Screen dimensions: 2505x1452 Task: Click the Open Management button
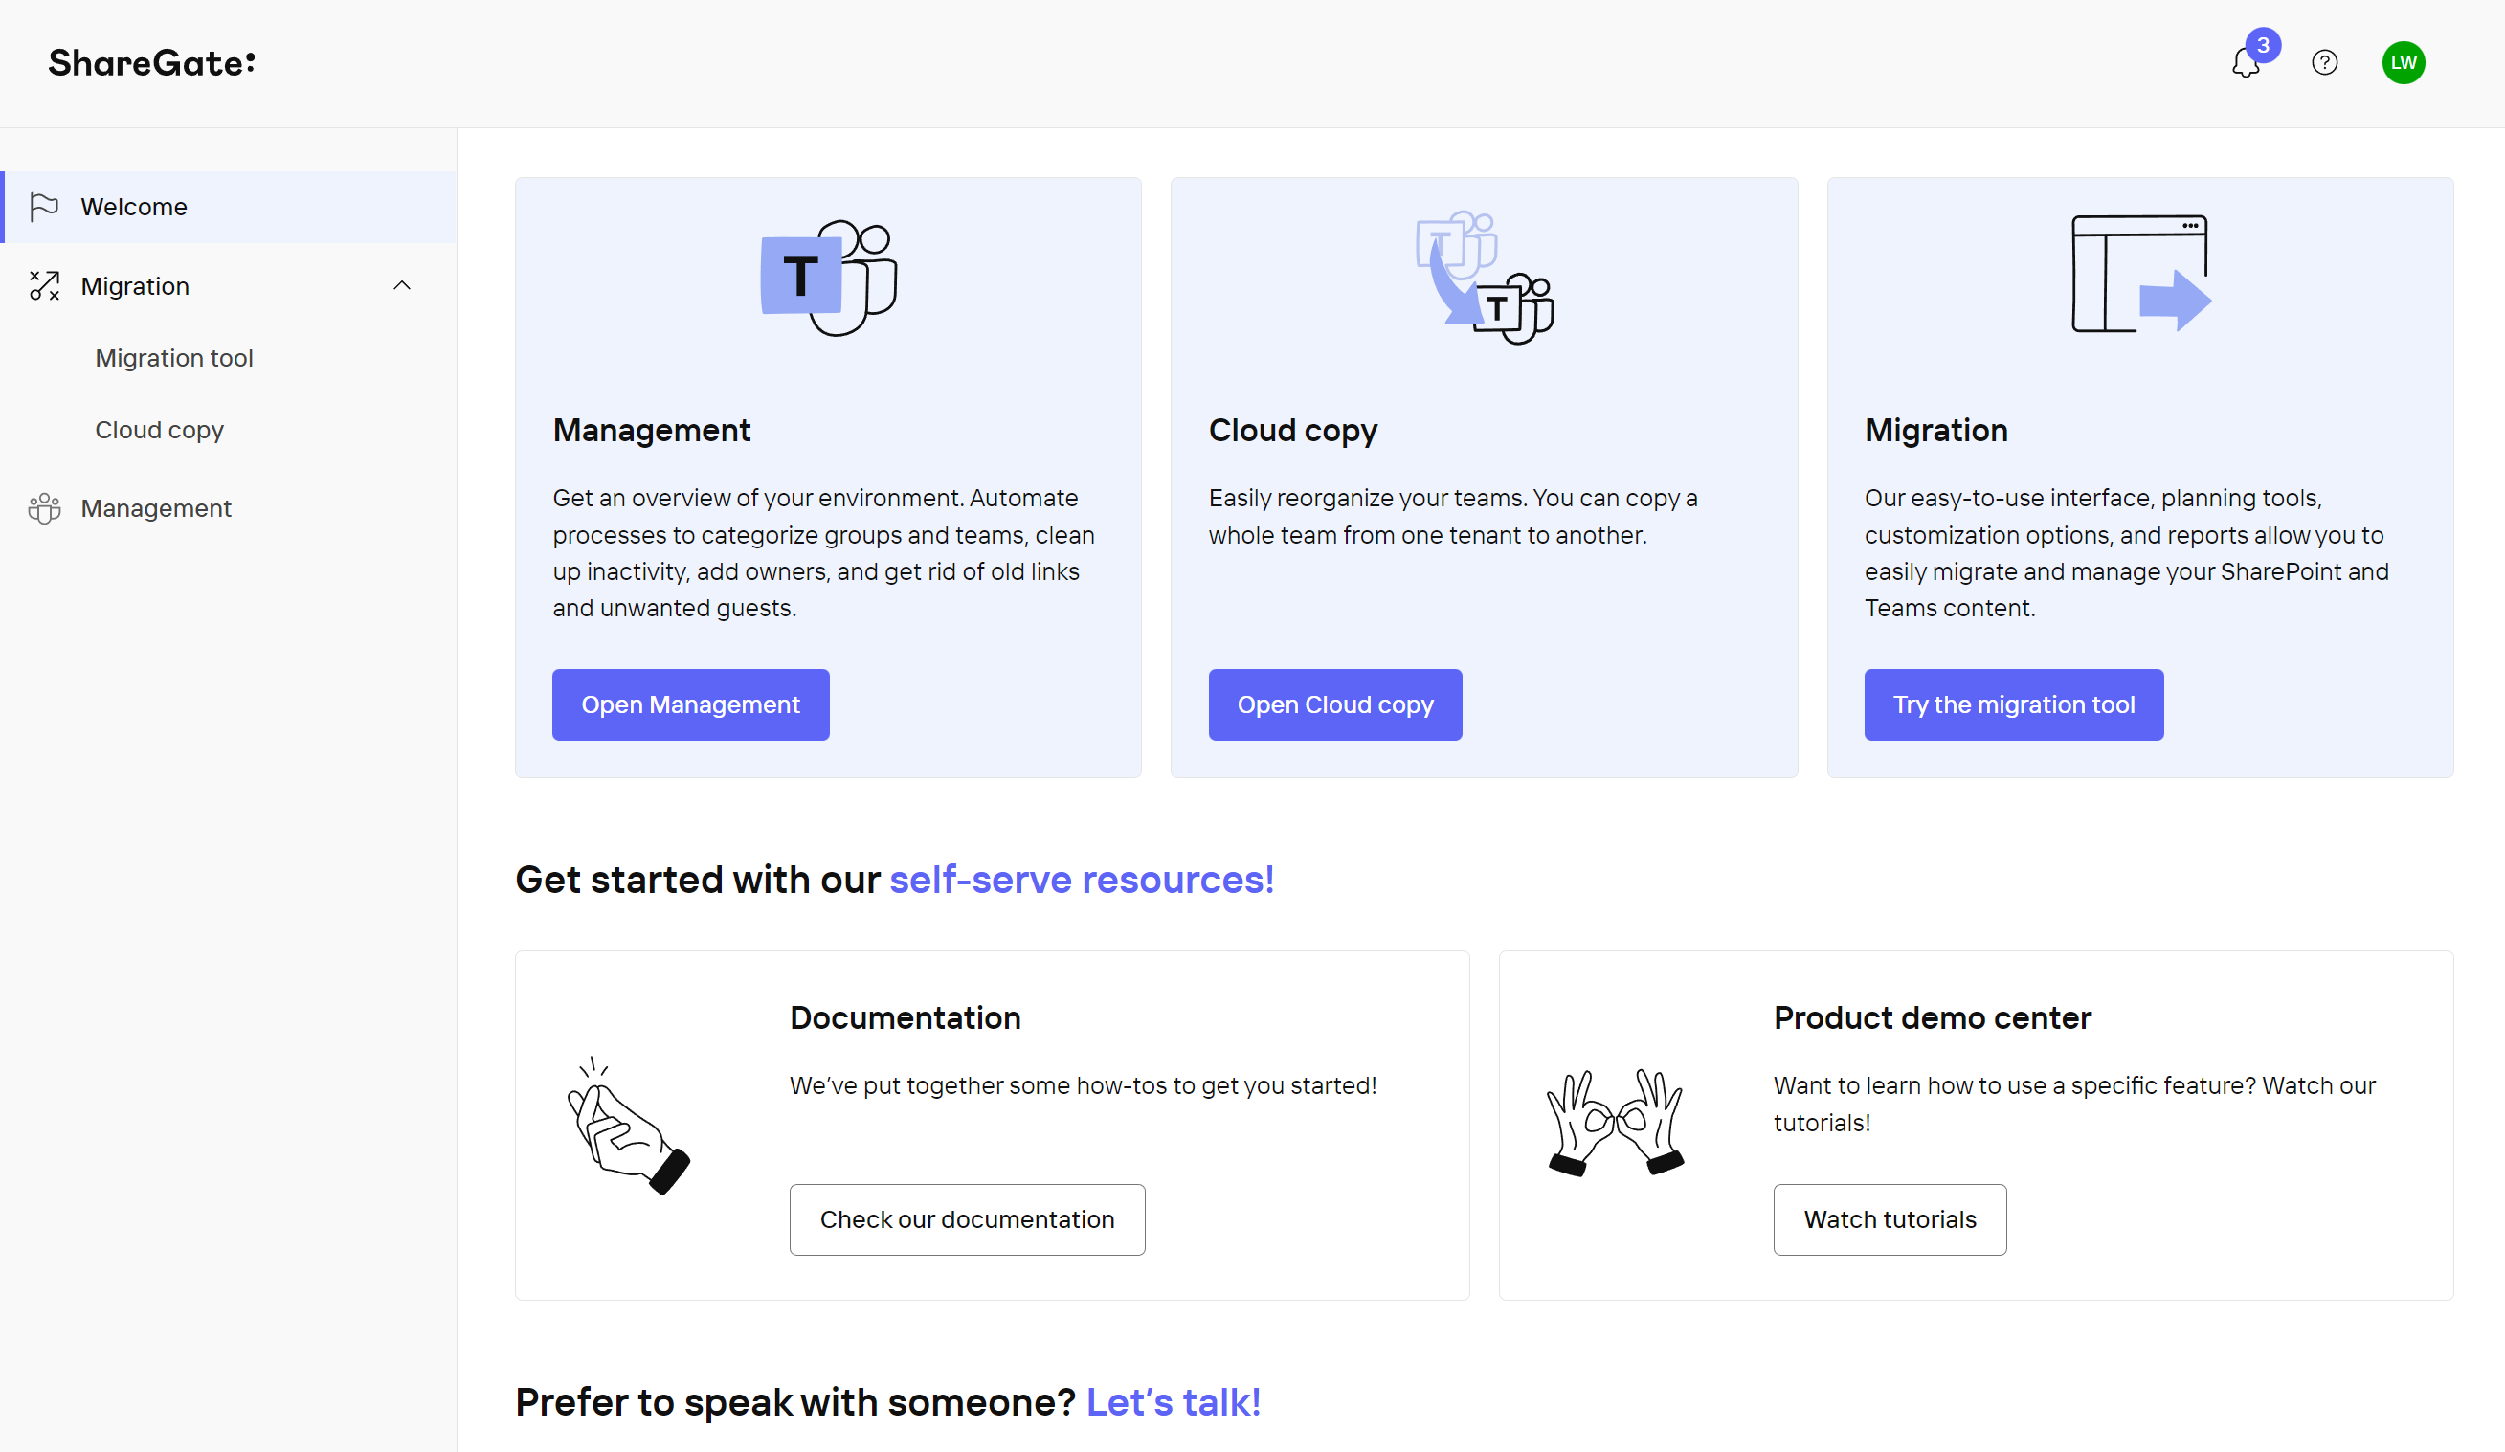(690, 704)
